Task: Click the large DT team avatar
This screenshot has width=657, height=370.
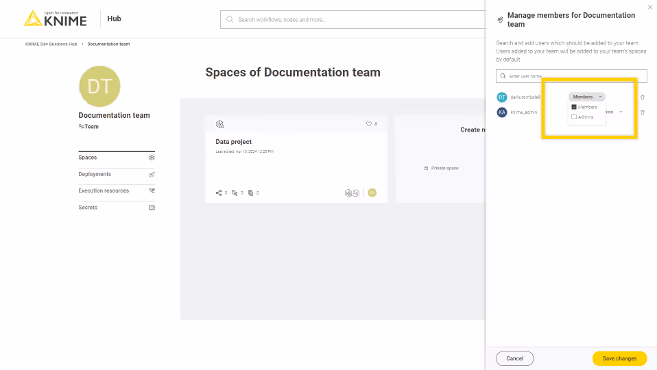Action: pyautogui.click(x=99, y=86)
